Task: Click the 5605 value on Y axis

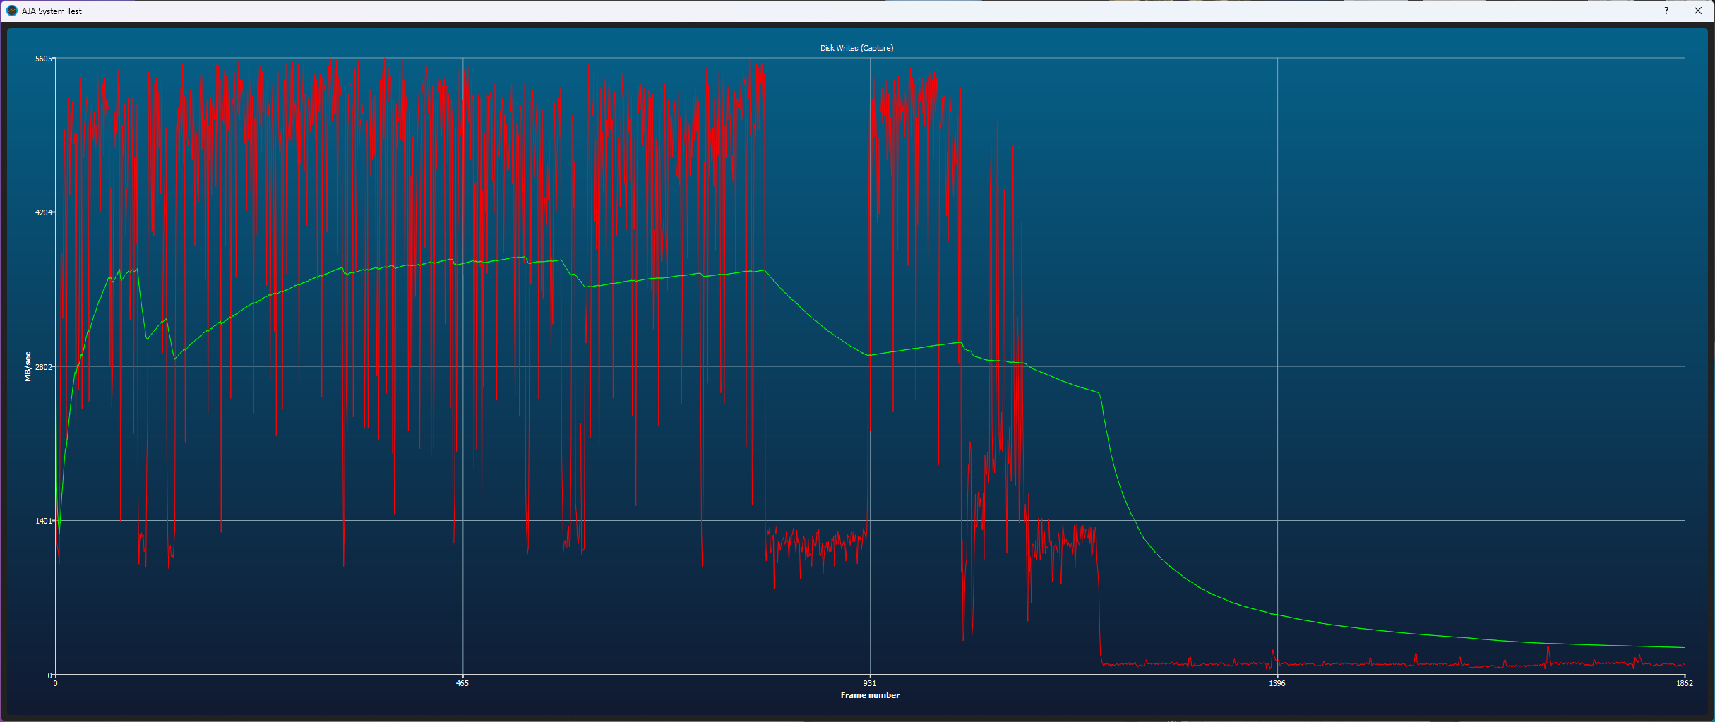Action: 44,59
